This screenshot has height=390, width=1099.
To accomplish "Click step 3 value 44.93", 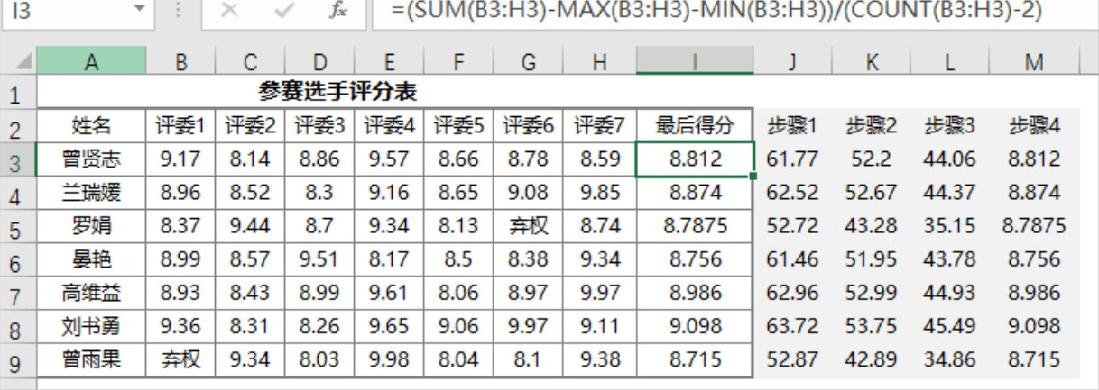I will [x=949, y=293].
